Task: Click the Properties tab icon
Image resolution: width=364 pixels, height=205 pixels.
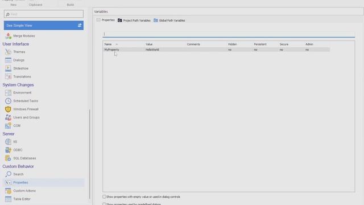Action: click(x=98, y=20)
